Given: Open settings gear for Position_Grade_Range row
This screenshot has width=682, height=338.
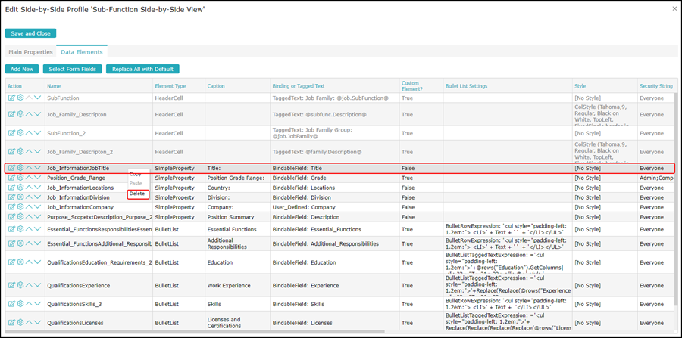Looking at the screenshot, I should 20,178.
